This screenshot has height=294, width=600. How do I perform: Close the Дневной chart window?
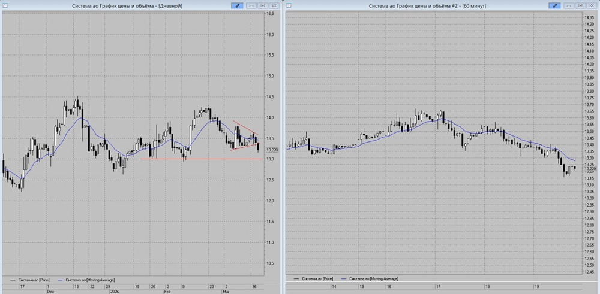point(274,6)
